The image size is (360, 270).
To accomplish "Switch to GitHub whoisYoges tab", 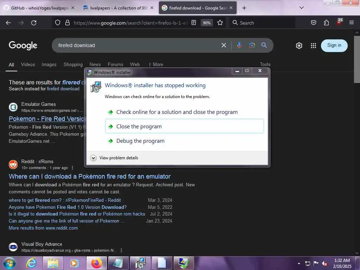I will [39, 8].
